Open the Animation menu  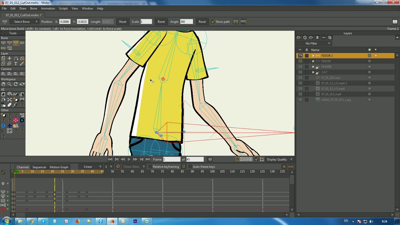click(x=48, y=8)
